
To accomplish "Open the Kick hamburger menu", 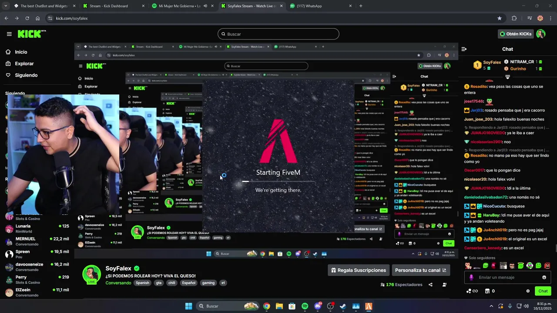I will point(9,34).
